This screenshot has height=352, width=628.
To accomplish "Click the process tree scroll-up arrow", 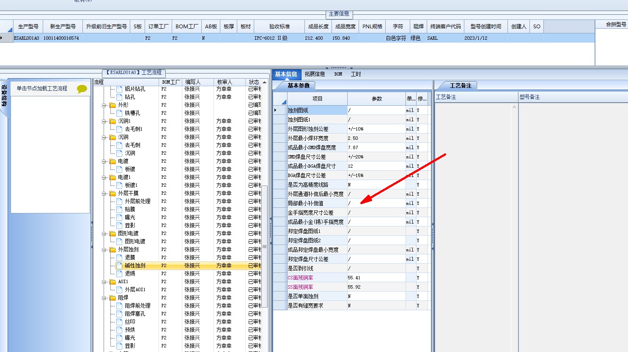I will [x=265, y=82].
